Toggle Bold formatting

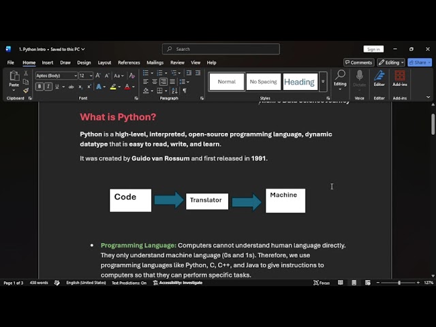(40, 87)
